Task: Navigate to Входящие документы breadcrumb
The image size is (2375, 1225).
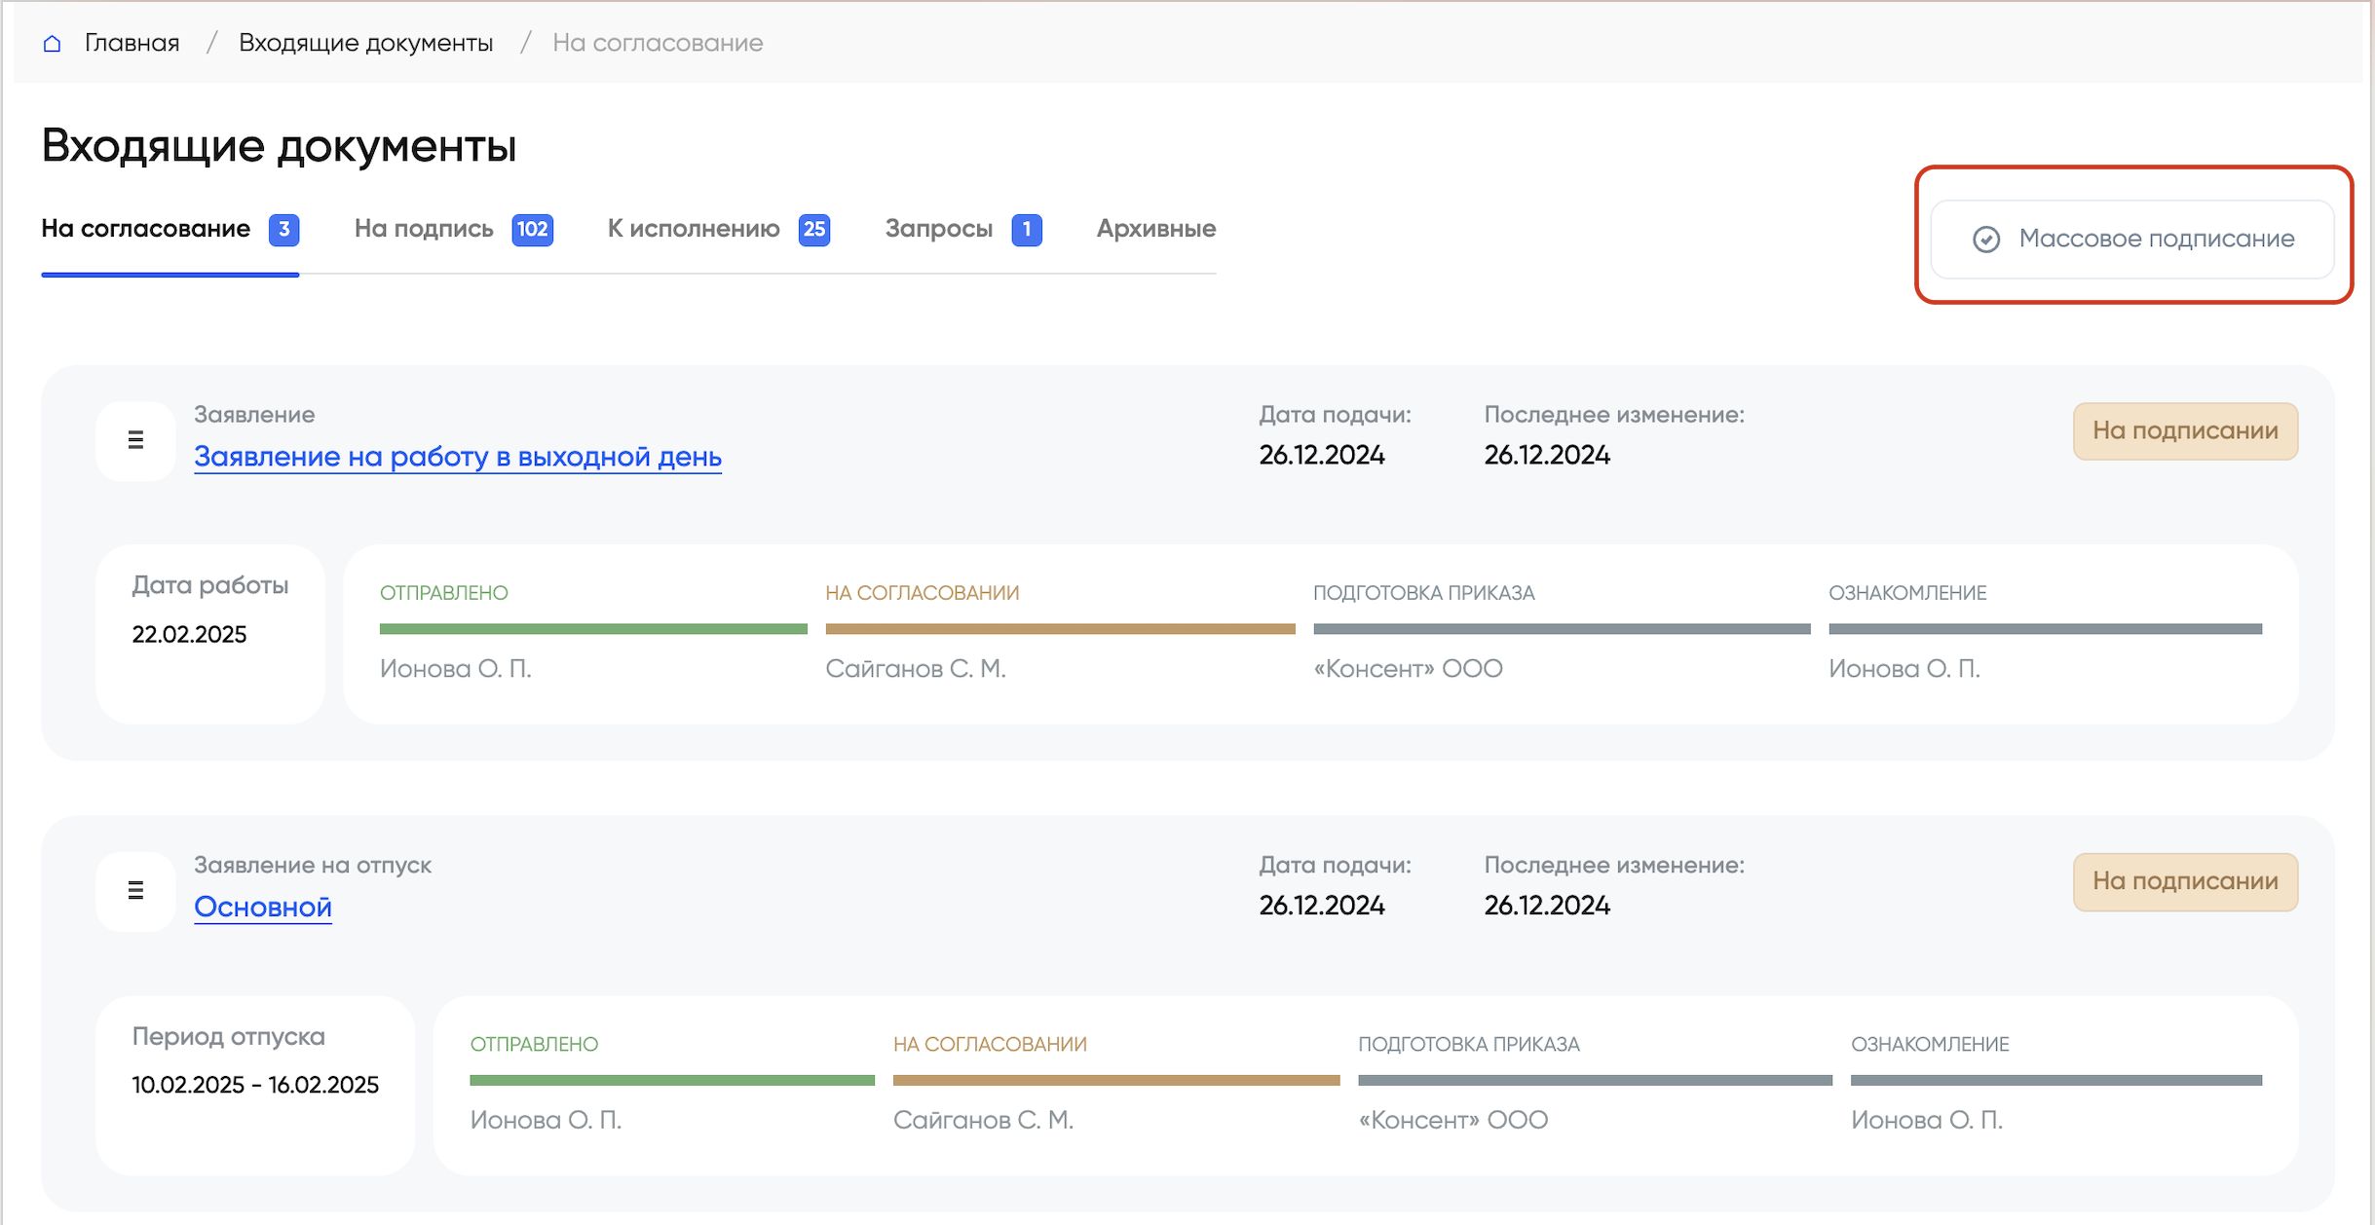Action: pyautogui.click(x=365, y=43)
